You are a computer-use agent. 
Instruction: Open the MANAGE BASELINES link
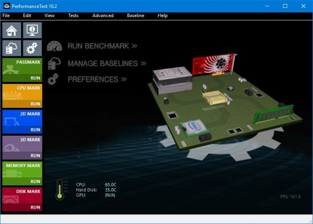click(107, 63)
